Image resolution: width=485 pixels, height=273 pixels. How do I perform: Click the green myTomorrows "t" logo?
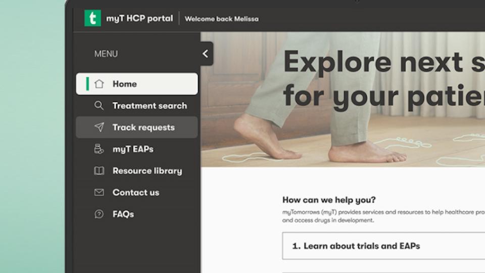click(92, 19)
